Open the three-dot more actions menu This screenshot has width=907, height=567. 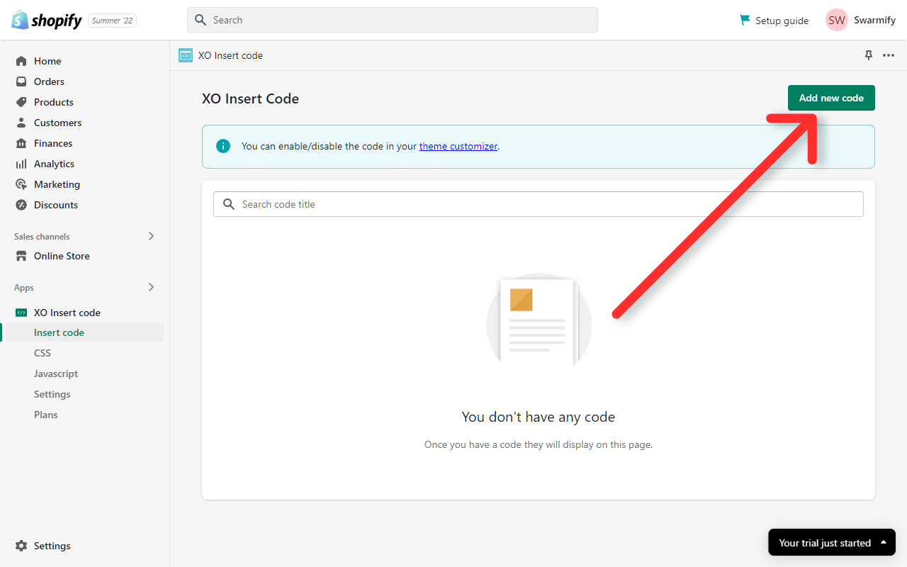(x=889, y=55)
